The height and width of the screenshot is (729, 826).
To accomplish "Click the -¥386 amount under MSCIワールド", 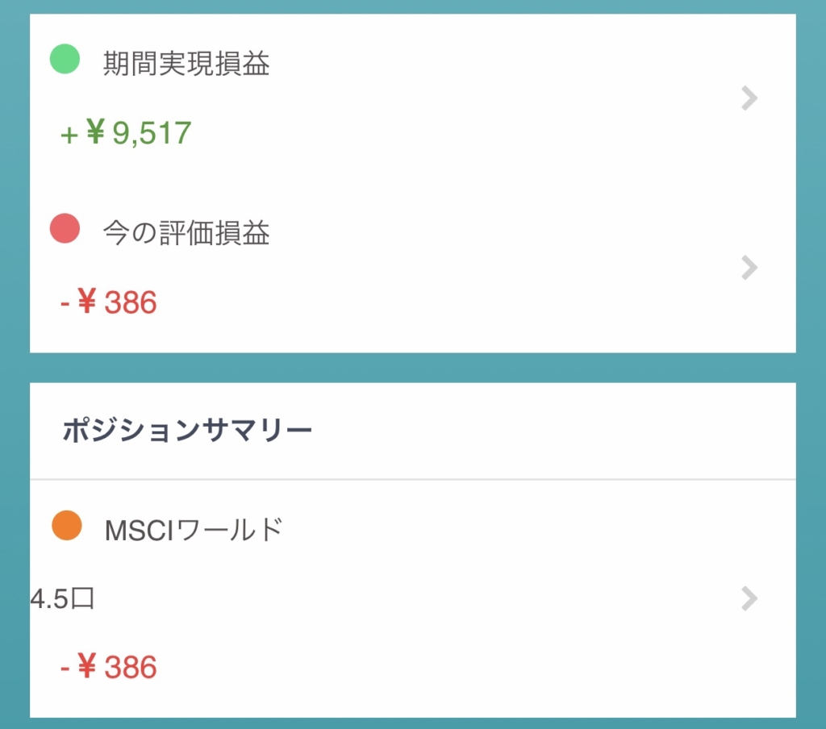I will pos(109,667).
